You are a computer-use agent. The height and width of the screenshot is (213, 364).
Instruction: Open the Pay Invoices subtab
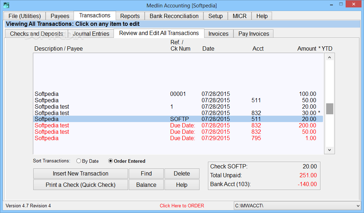(x=254, y=34)
